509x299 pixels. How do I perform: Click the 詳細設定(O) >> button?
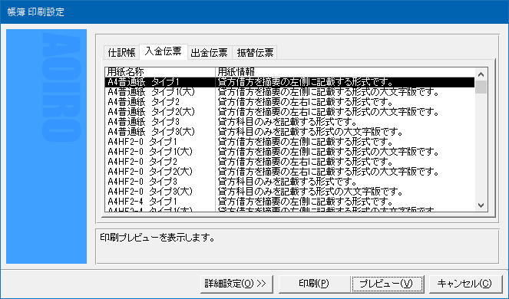[x=236, y=284]
